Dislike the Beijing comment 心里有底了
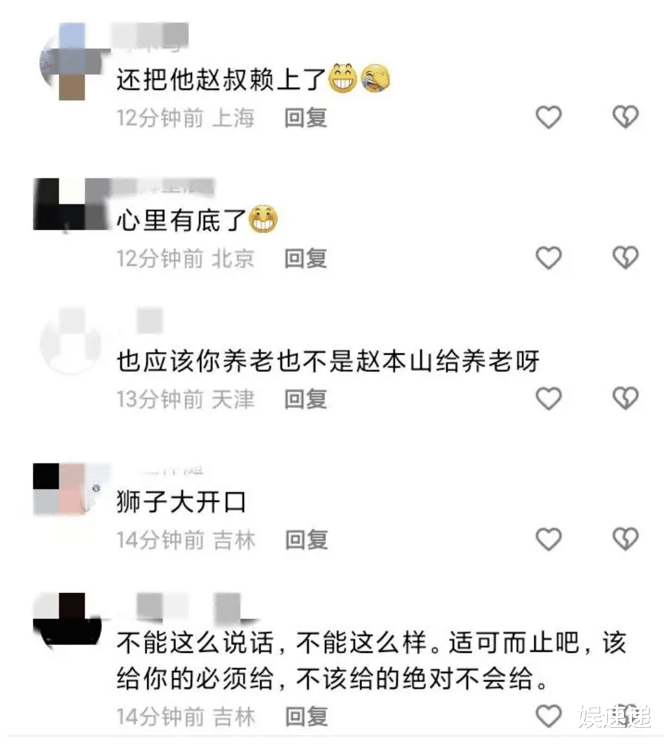 [x=625, y=258]
